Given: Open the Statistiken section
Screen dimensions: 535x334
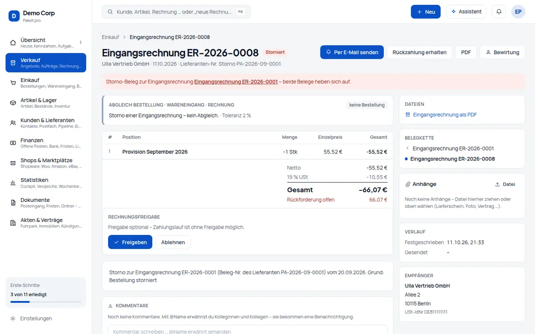Looking at the screenshot, I should coord(46,183).
